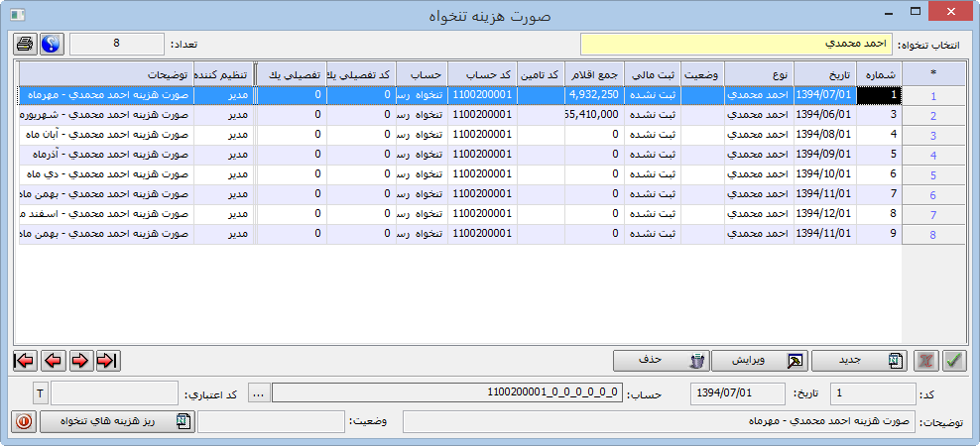Click the انتخاب تنخواه yellow field
Screen dimensions: 980x446
[737, 45]
